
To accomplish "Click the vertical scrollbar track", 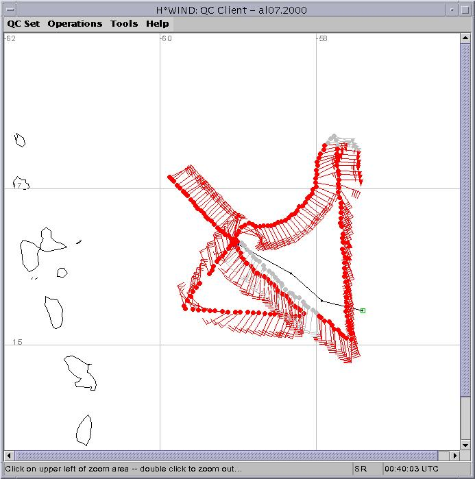I will coord(465,240).
